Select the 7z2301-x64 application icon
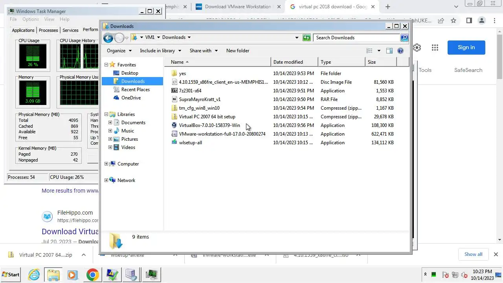503x283 pixels. [175, 91]
